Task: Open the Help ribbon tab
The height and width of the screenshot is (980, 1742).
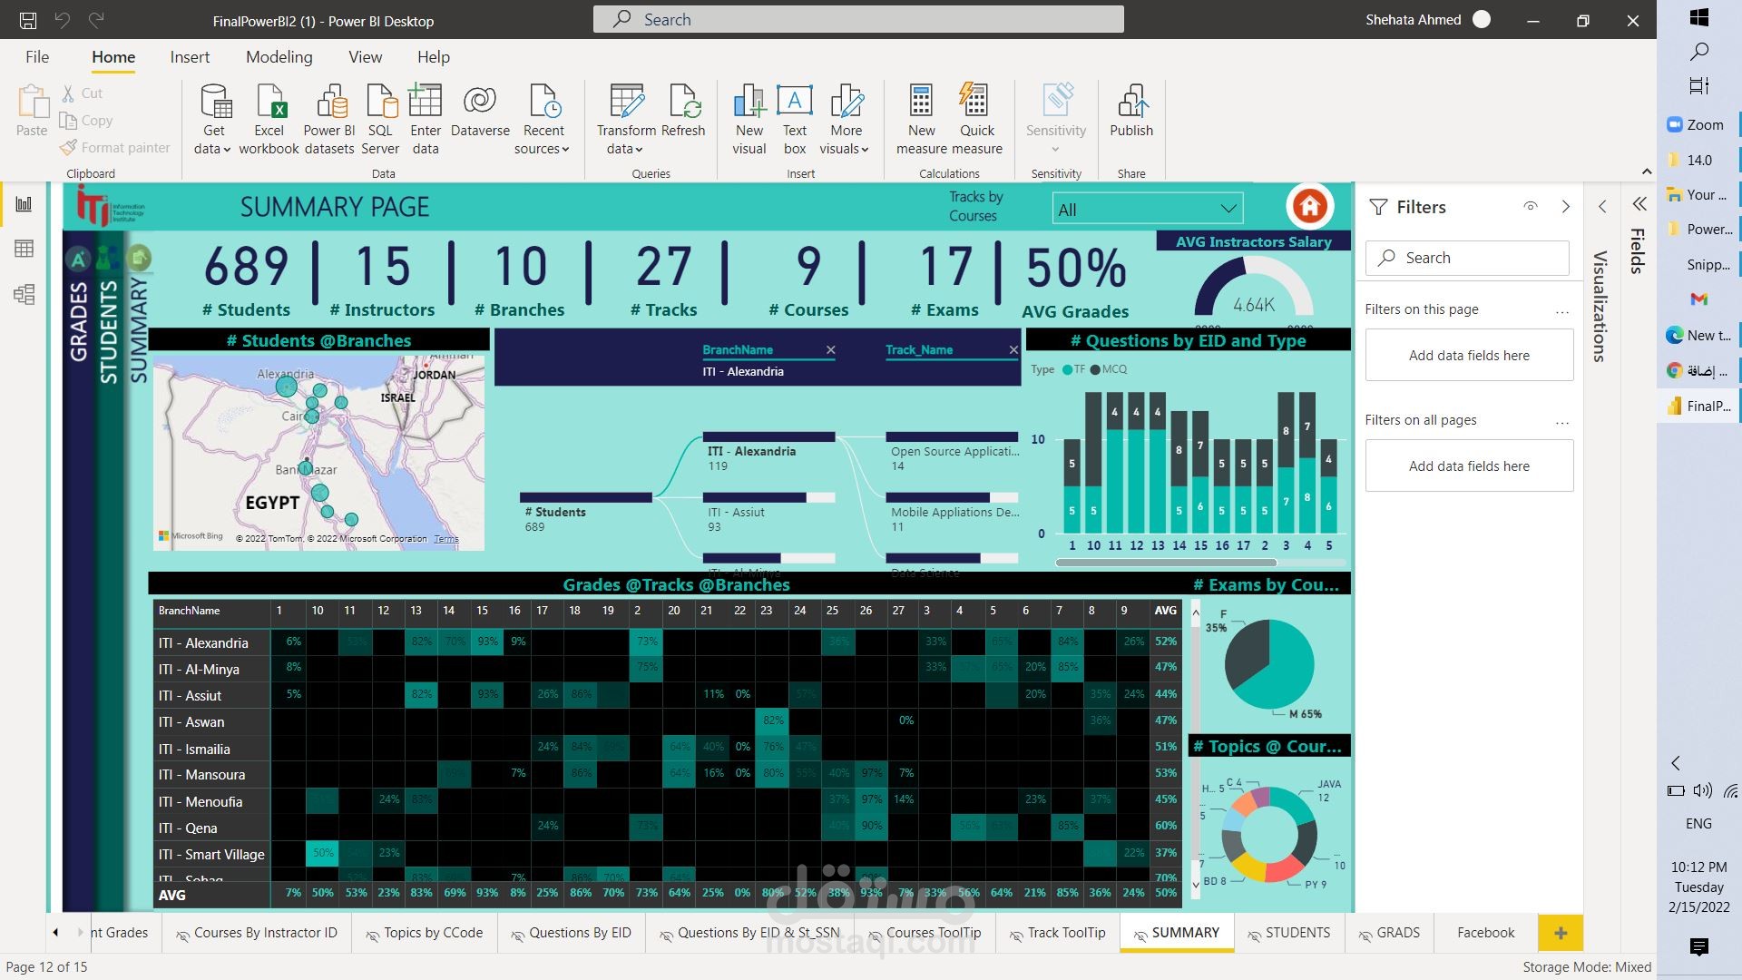Action: 434,57
